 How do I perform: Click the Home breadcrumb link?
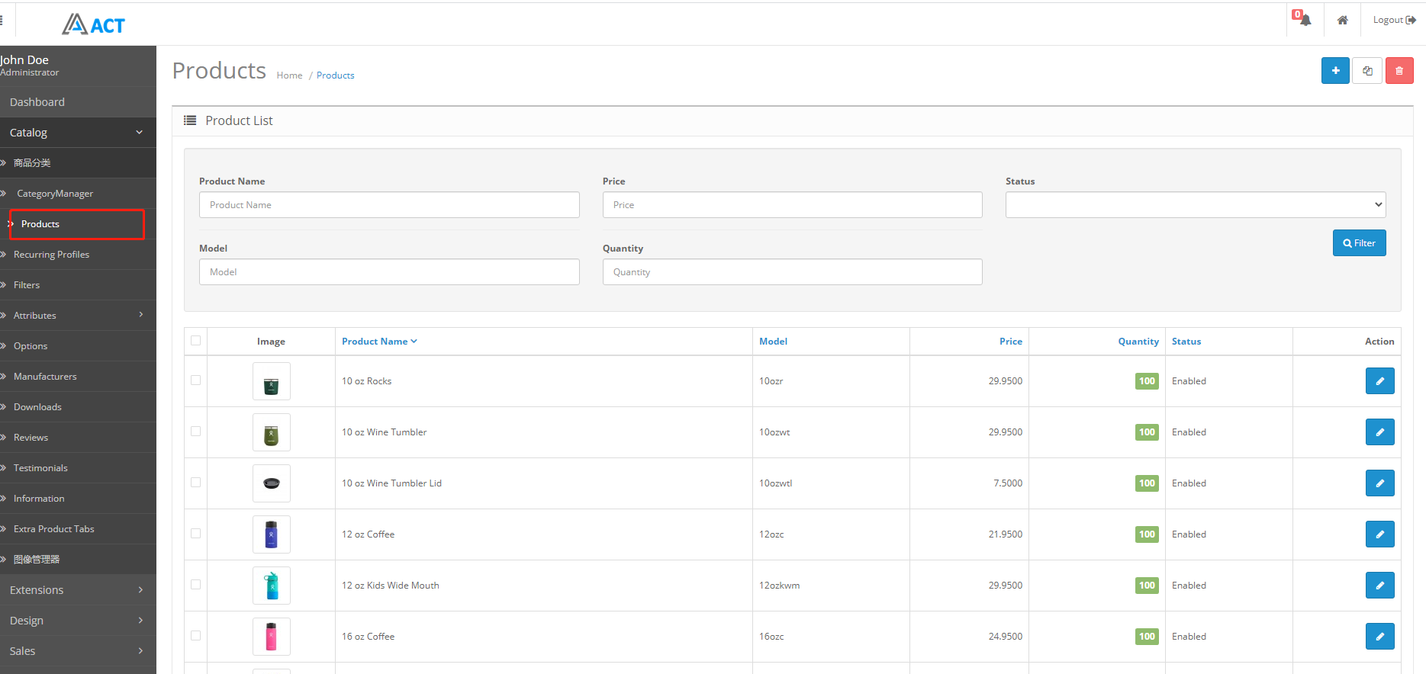289,75
